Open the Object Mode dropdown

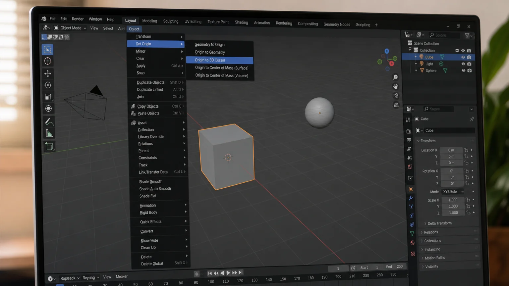tap(70, 28)
